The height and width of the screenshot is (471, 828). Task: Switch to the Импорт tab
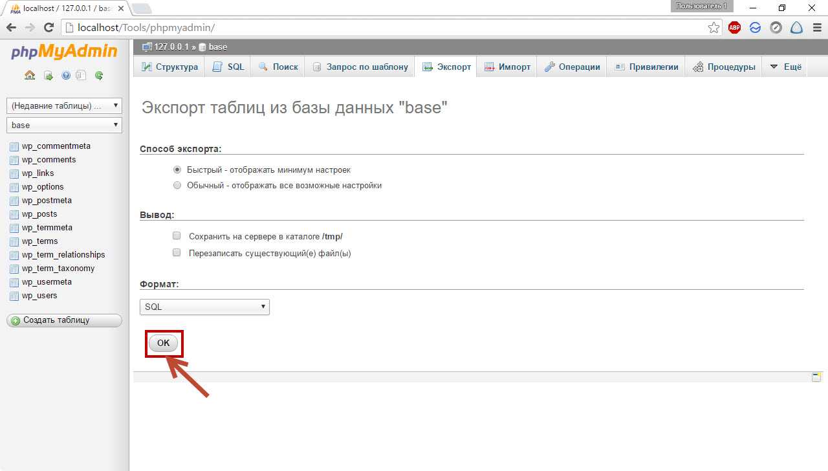pyautogui.click(x=507, y=67)
